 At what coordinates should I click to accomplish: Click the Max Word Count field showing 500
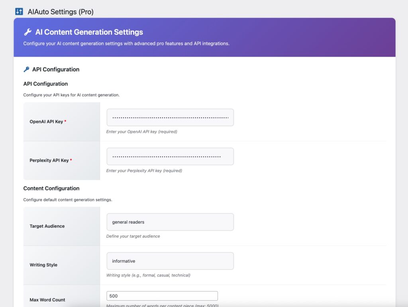pyautogui.click(x=162, y=296)
